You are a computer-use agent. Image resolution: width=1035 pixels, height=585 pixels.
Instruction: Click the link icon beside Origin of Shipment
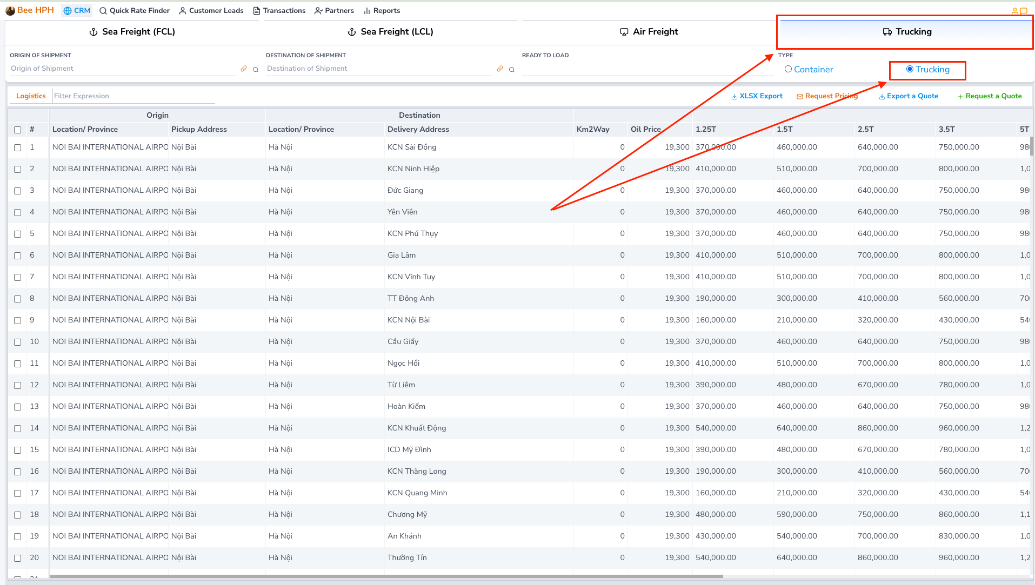[x=244, y=69]
